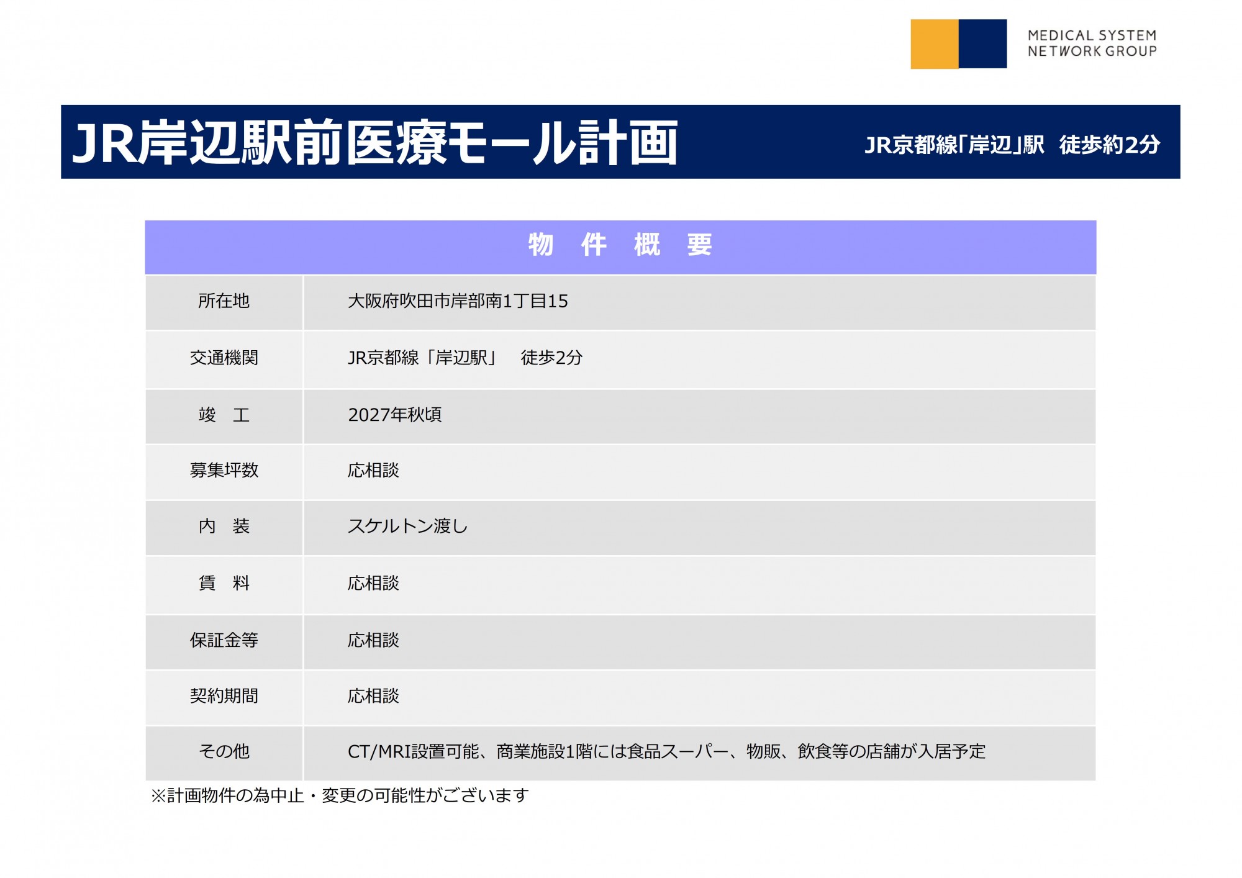The width and height of the screenshot is (1242, 878).
Task: Click the address 大阪府吹田市岸部南1丁目15
Action: pos(458,301)
